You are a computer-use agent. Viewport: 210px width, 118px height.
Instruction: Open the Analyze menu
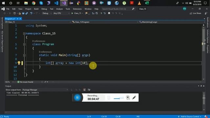(x=59, y=9)
